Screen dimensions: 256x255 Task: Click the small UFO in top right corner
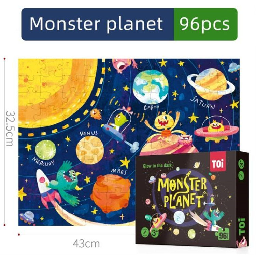coord(234,67)
